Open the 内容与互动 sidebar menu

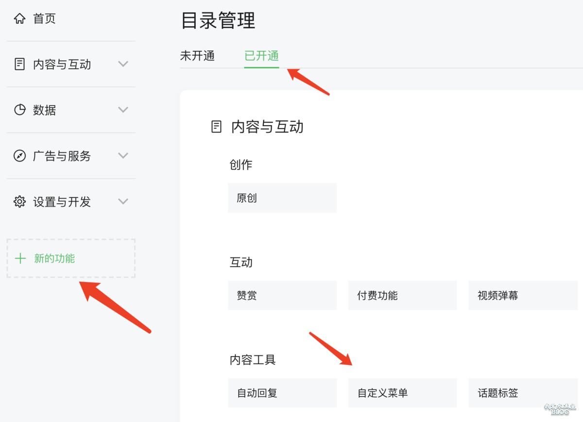[x=71, y=65]
